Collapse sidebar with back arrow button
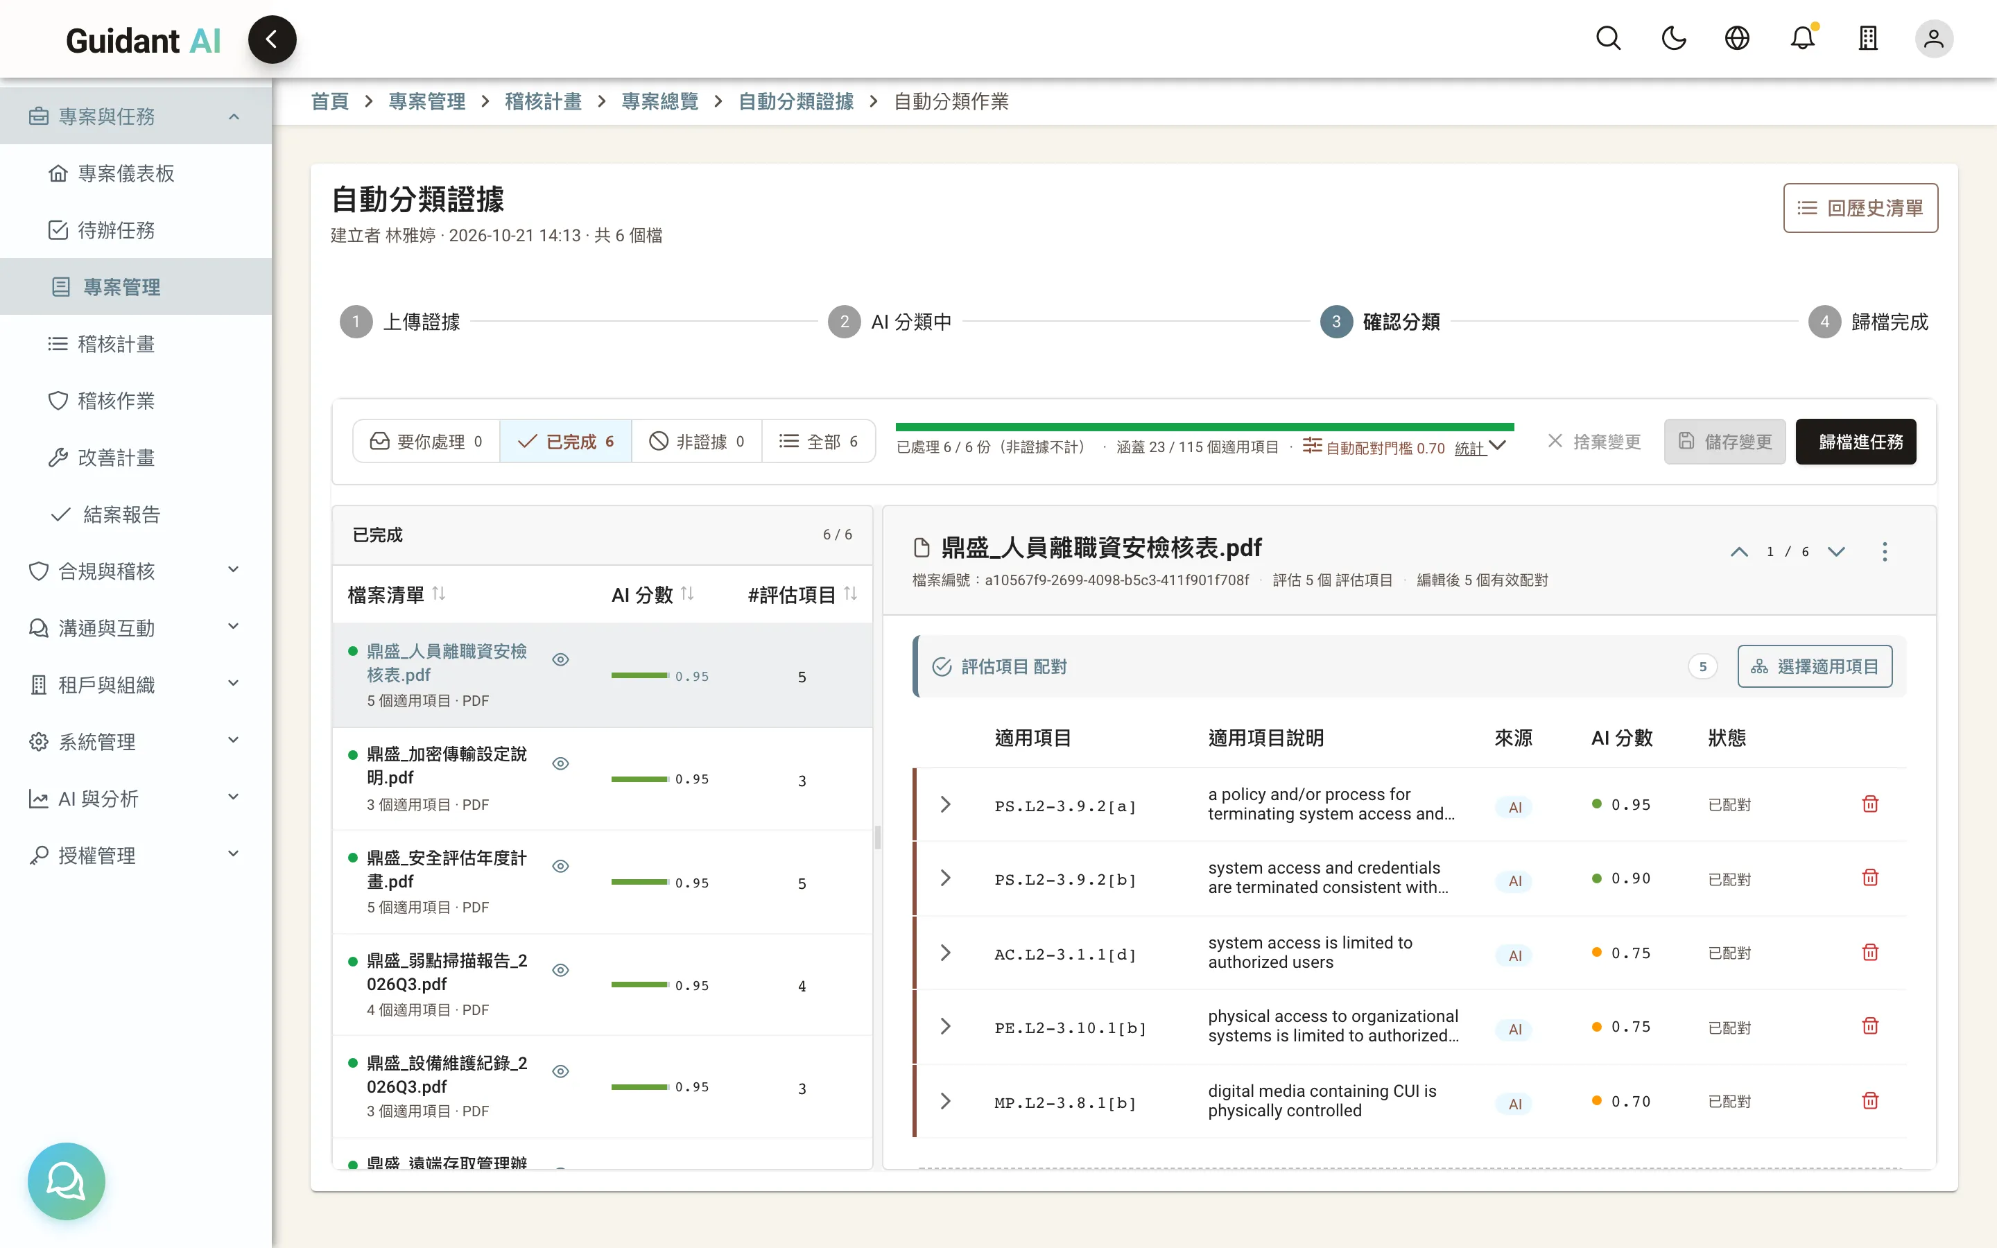Image resolution: width=1997 pixels, height=1248 pixels. [x=272, y=39]
